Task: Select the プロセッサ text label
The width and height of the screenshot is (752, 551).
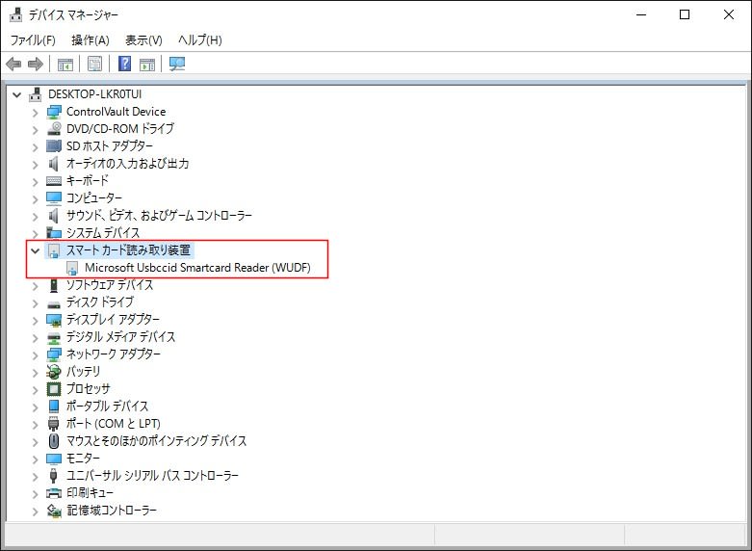Action: point(89,389)
